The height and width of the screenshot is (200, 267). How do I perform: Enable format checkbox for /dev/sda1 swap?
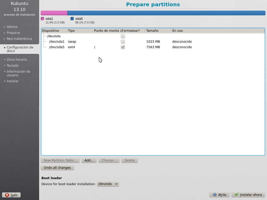coord(123,42)
